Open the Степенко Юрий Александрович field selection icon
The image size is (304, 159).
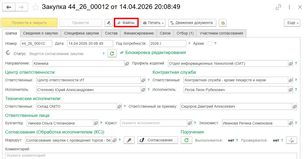pos(143,90)
